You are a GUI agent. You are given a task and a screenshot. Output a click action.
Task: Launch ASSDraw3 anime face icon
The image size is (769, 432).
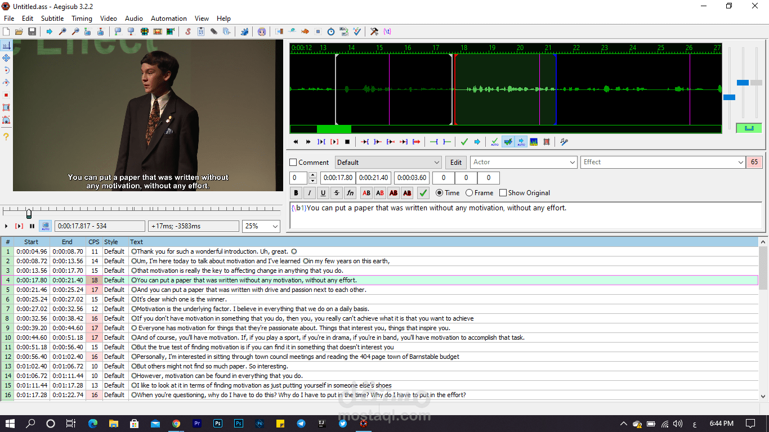pyautogui.click(x=262, y=31)
